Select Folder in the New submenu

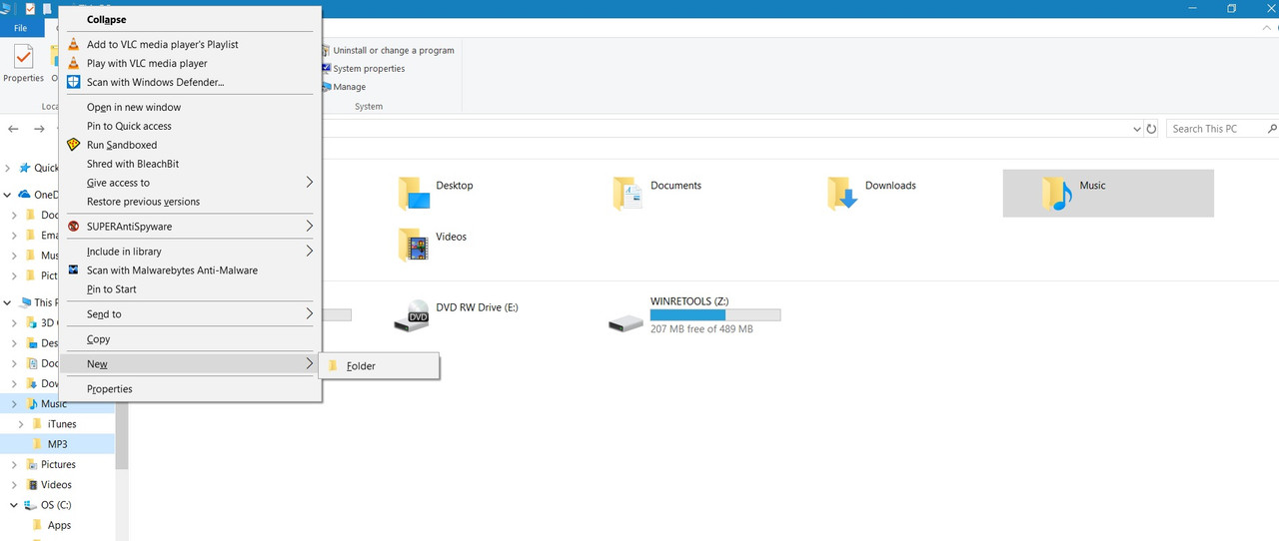point(379,366)
